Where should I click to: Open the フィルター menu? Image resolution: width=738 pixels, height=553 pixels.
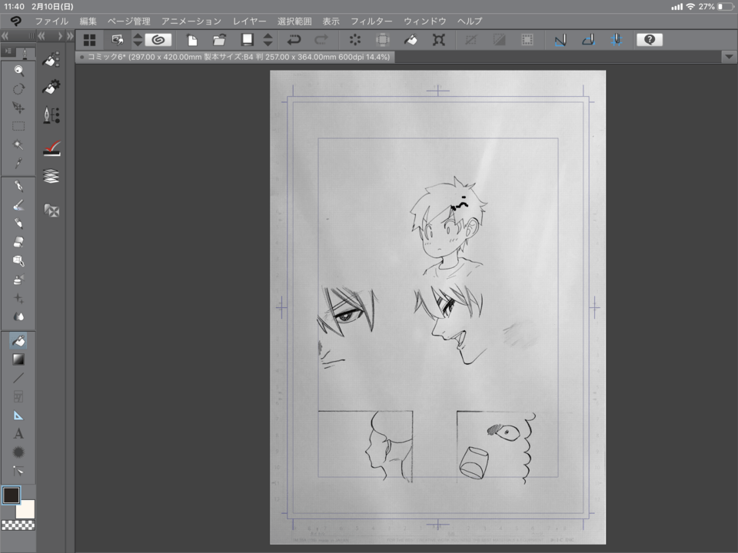point(371,22)
